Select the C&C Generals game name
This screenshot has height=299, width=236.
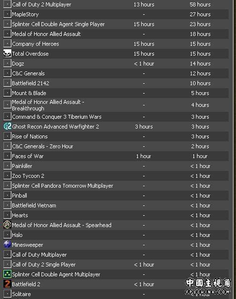tap(28, 73)
